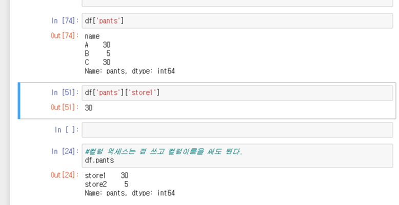
Task: Click 'Name: pants, dtype: int64' under Out[74]
Action: 130,71
